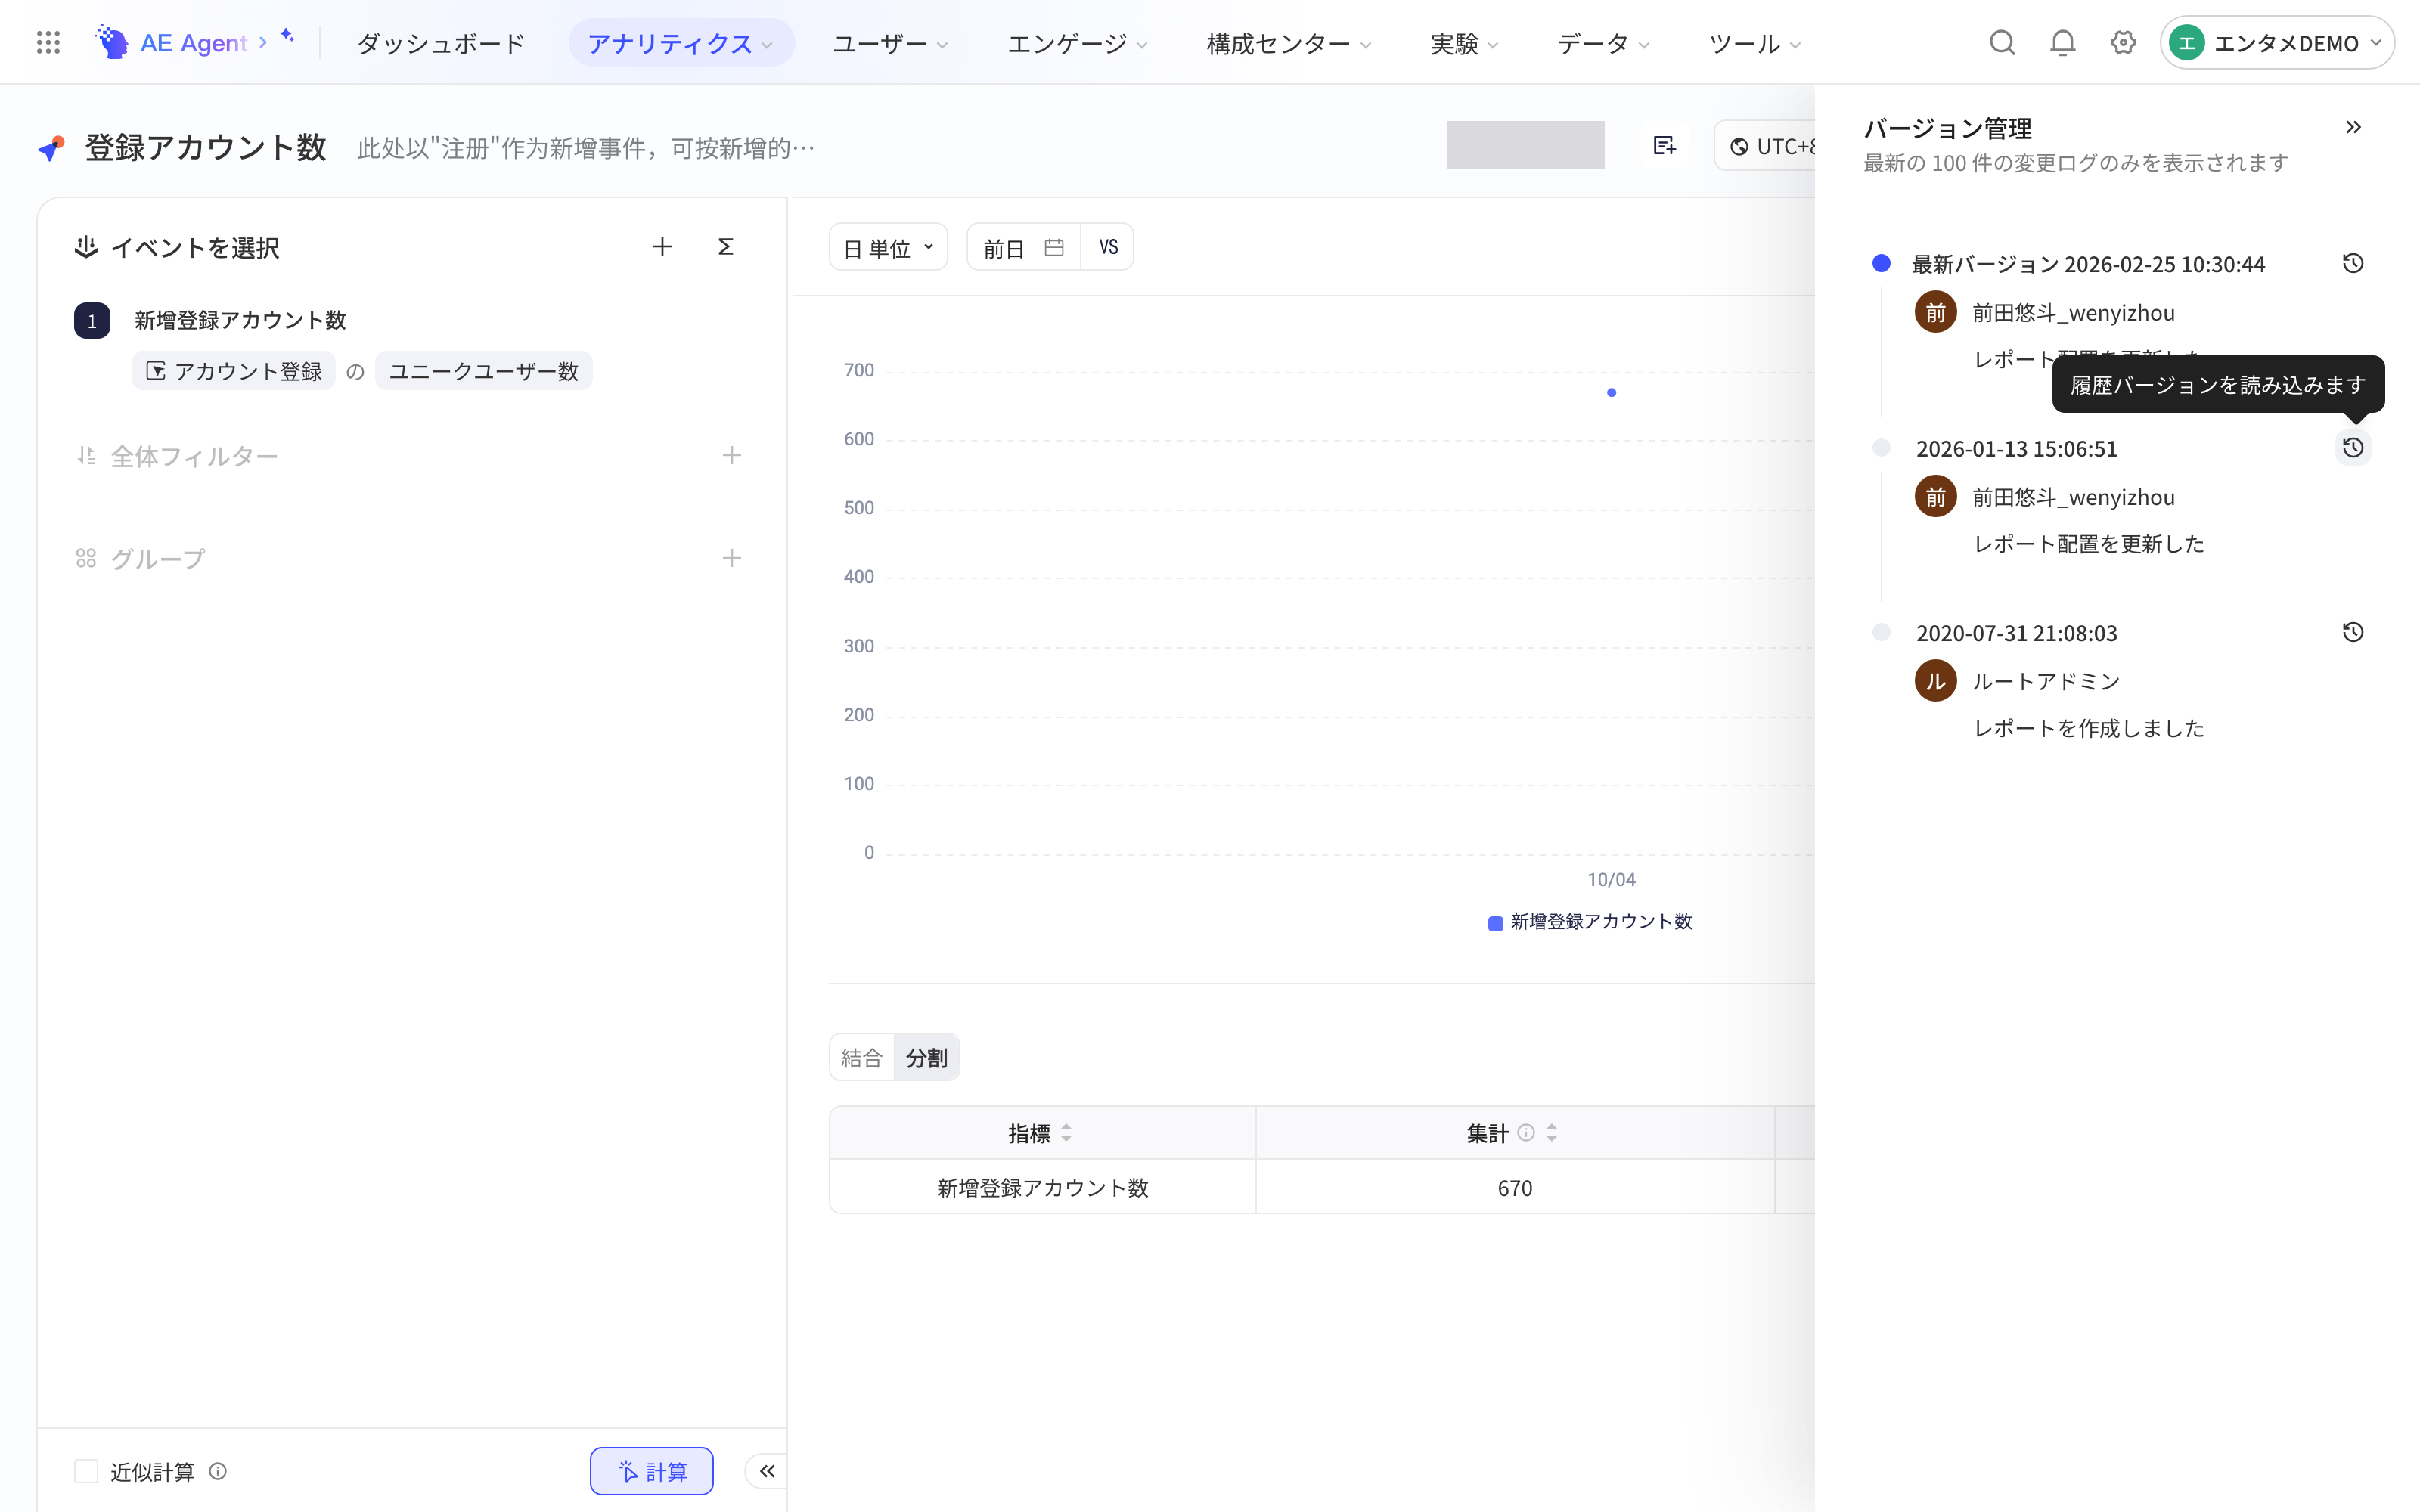Collapse the バージョン管理 panel with double chevron
Viewport: 2420px width, 1512px height.
(2353, 127)
